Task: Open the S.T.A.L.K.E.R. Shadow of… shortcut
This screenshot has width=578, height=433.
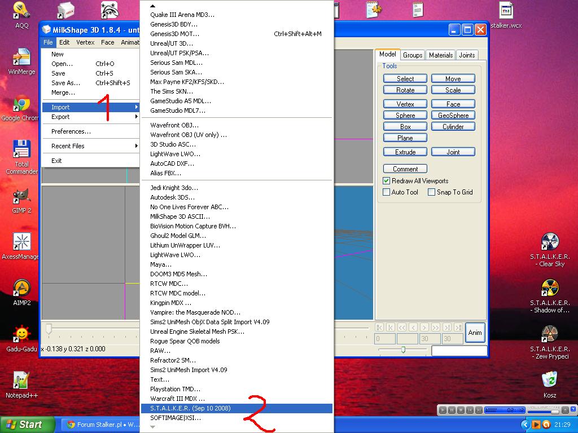Action: point(550,297)
